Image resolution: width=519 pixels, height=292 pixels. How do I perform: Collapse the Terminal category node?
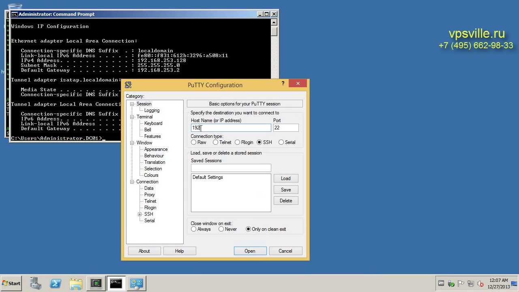(x=132, y=117)
